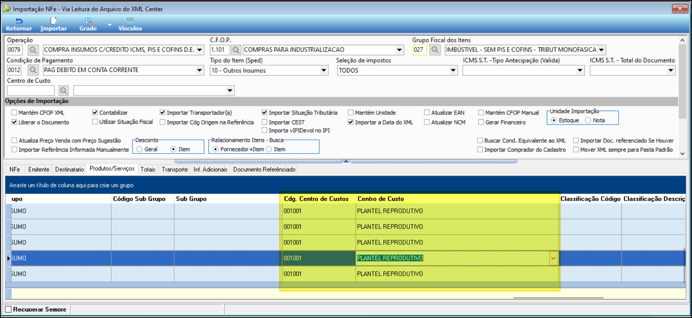Enable Gerar Financeiro checkbox
This screenshot has width=692, height=318.
(481, 122)
